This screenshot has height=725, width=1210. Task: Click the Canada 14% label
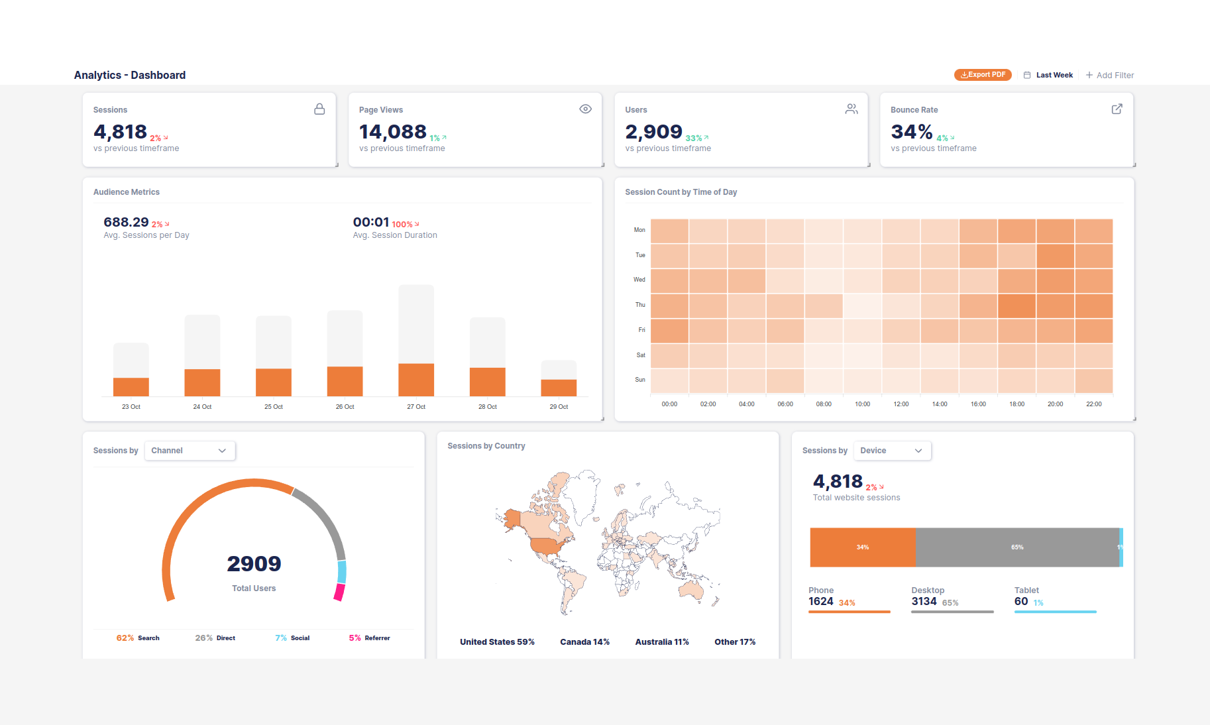[x=584, y=642]
